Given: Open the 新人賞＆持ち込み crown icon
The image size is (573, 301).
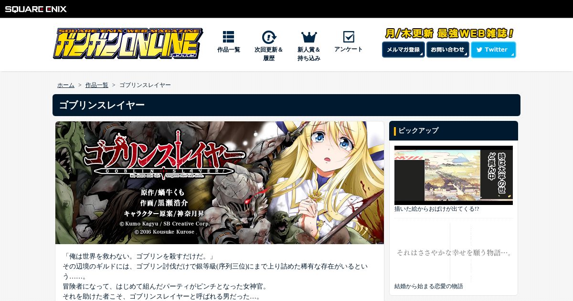Looking at the screenshot, I should coord(309,37).
